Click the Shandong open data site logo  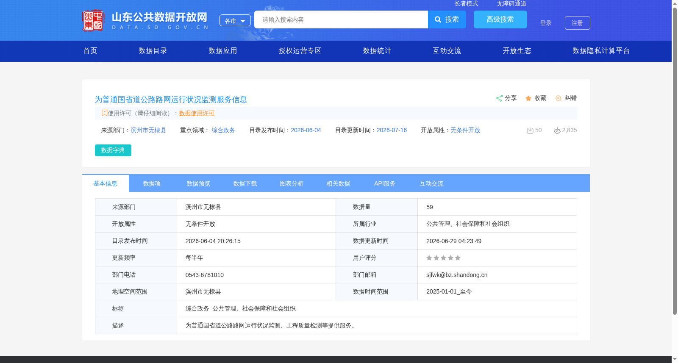click(146, 20)
